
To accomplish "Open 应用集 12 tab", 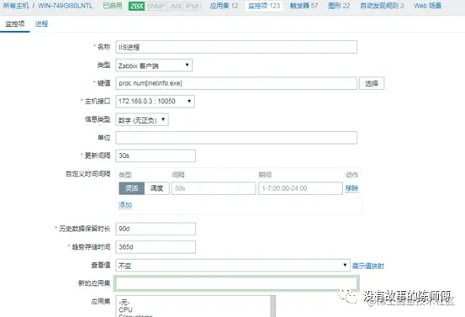I will click(224, 6).
